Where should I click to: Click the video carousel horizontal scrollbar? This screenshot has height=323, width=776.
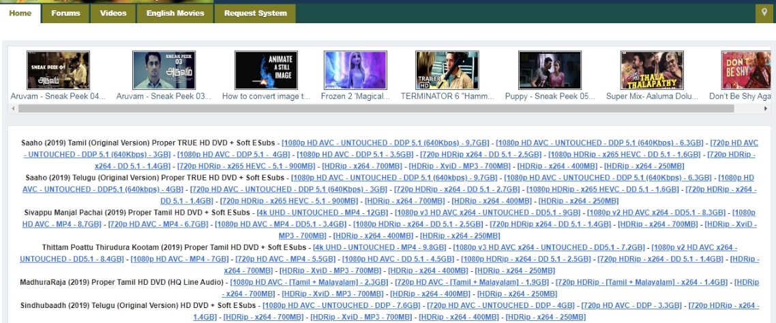click(x=376, y=108)
